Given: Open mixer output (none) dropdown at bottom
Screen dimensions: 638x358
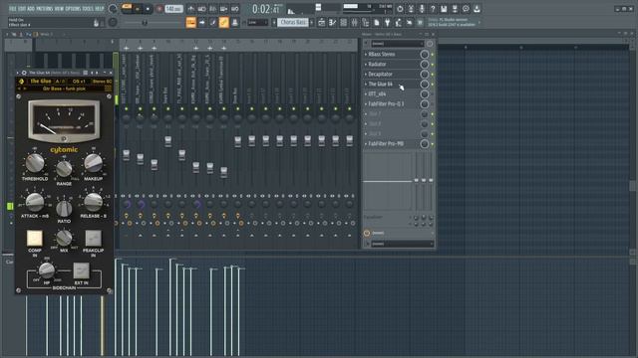Looking at the screenshot, I should point(402,244).
